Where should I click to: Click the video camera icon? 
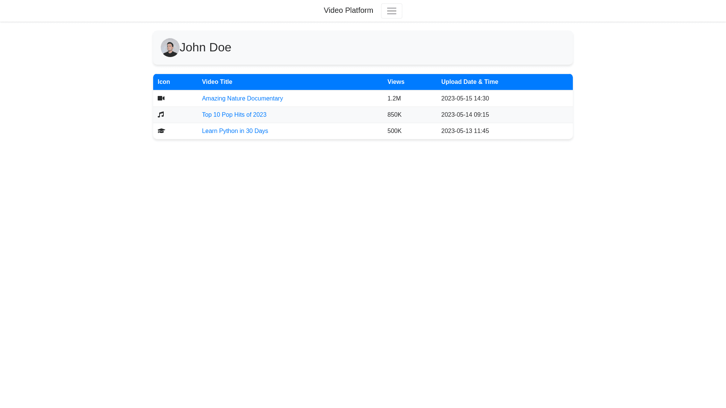pyautogui.click(x=161, y=98)
